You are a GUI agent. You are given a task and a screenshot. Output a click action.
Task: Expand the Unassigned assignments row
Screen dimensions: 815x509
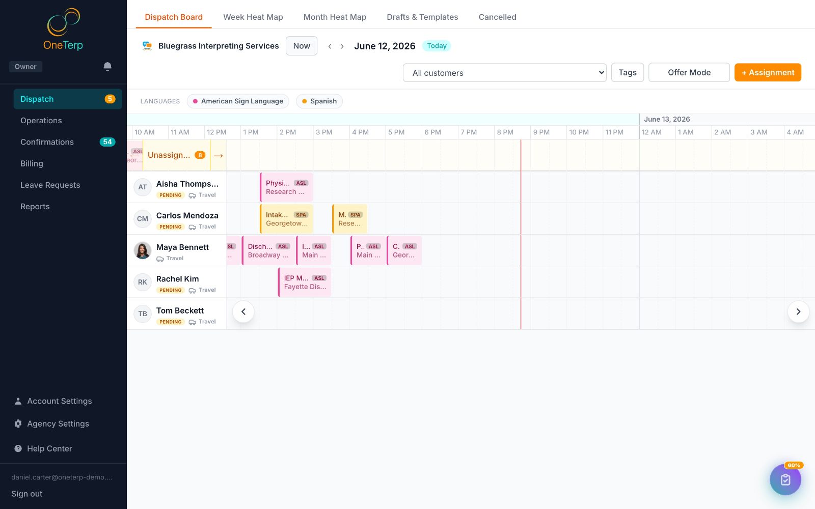(x=176, y=155)
